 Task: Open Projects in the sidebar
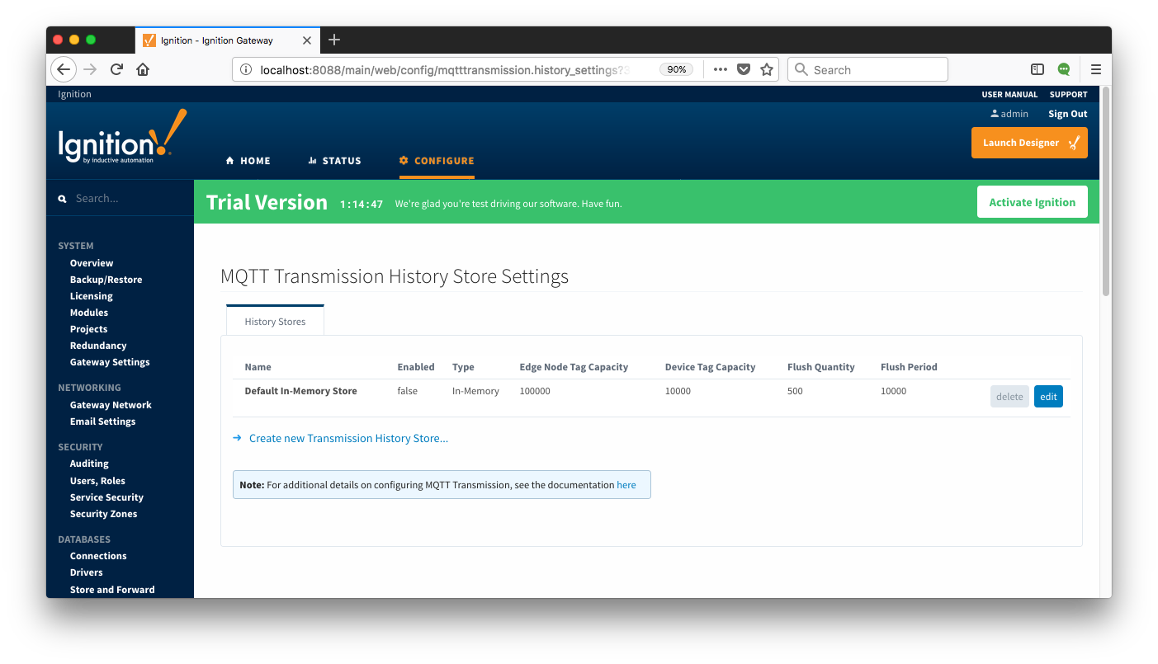point(88,329)
